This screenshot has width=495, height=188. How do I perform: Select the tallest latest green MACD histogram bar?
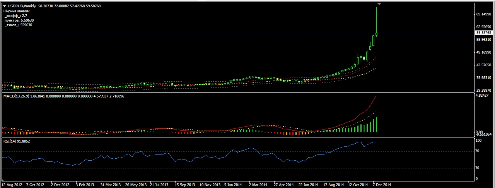376,125
